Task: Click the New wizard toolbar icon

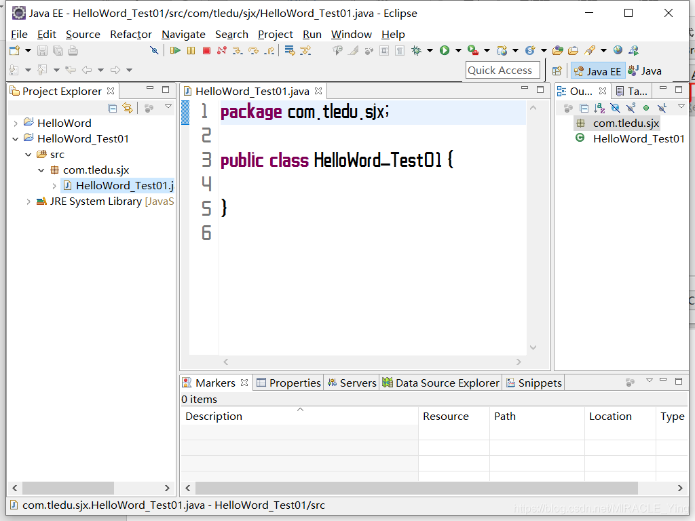Action: (15, 50)
